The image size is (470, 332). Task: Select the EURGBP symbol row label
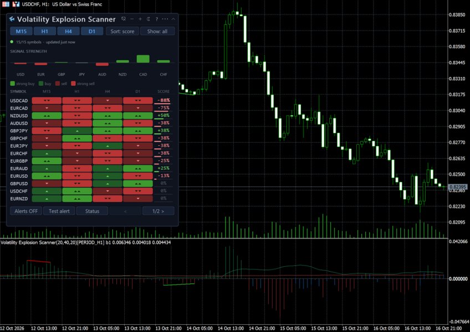click(x=19, y=161)
